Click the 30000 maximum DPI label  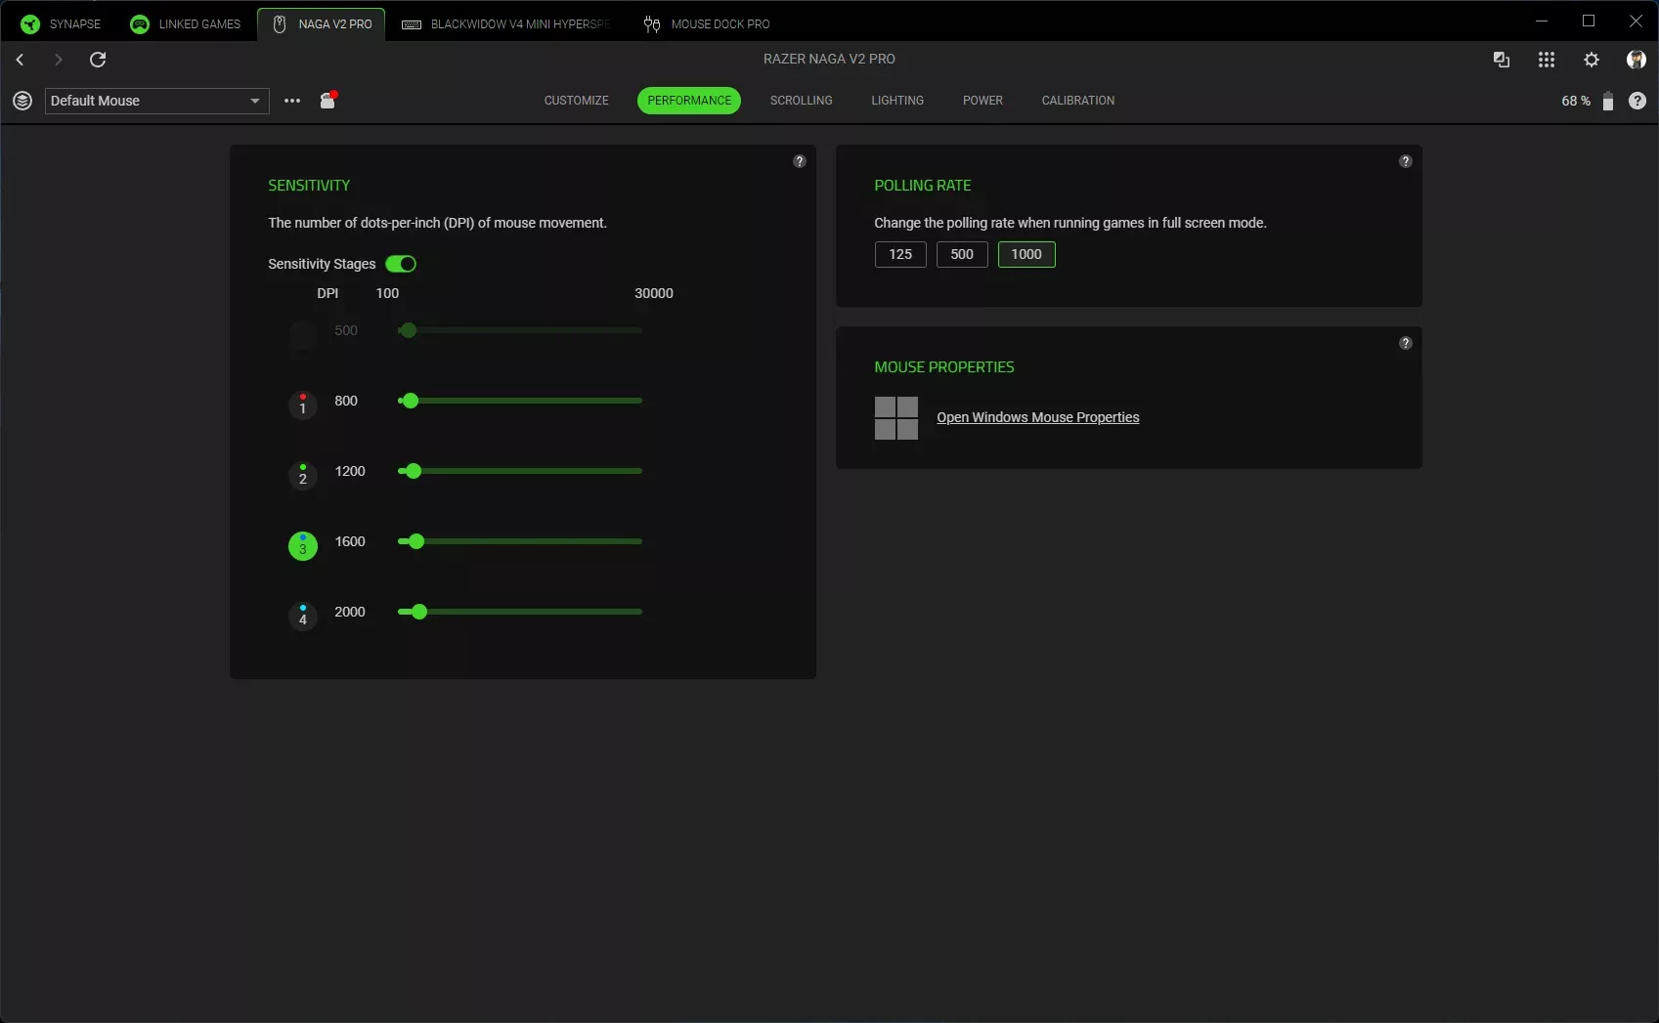click(x=654, y=293)
